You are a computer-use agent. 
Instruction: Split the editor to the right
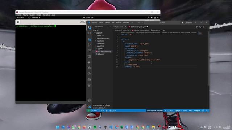click(204, 27)
